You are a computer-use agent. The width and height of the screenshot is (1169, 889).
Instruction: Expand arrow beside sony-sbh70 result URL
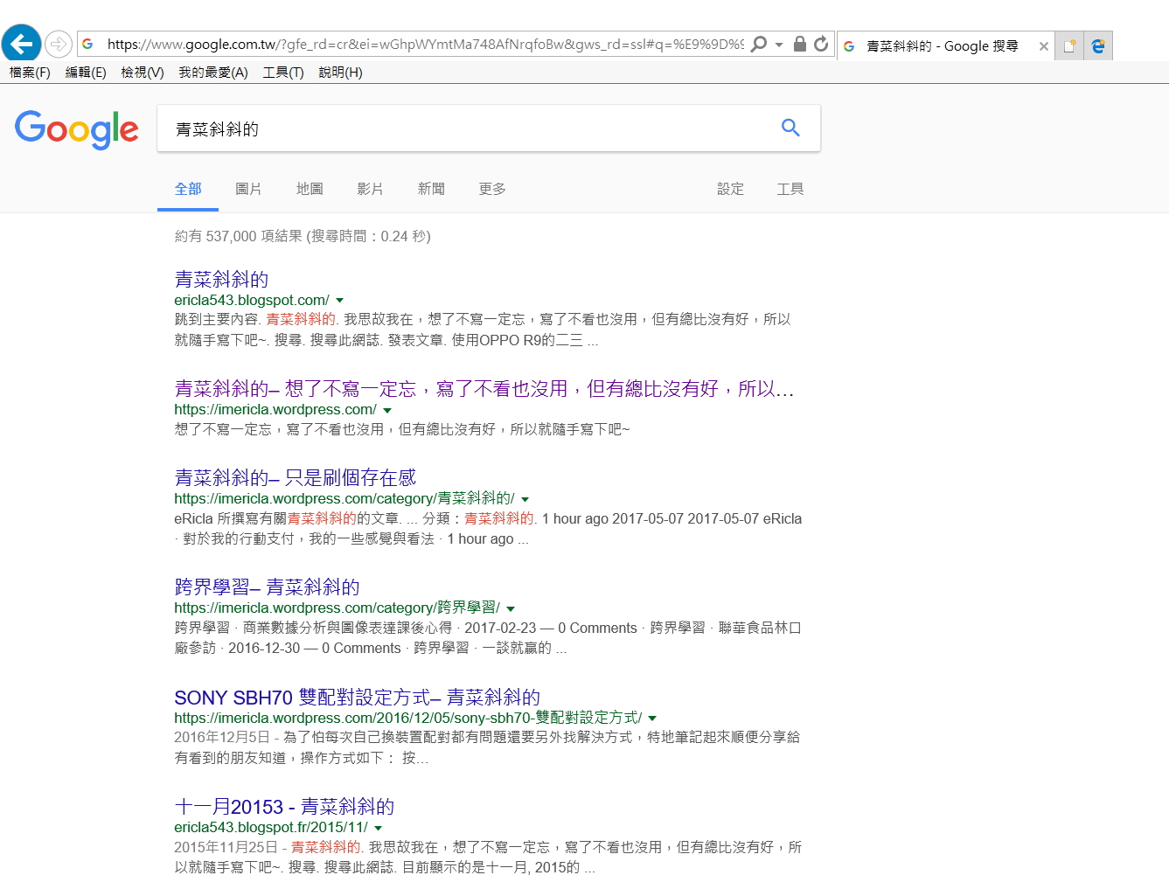click(x=652, y=719)
